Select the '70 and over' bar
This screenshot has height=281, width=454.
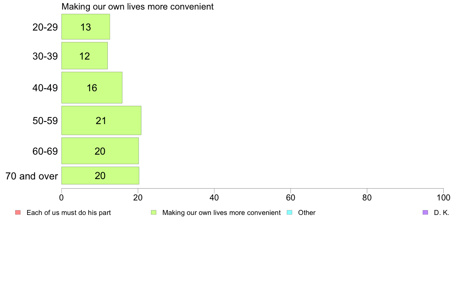pos(100,175)
